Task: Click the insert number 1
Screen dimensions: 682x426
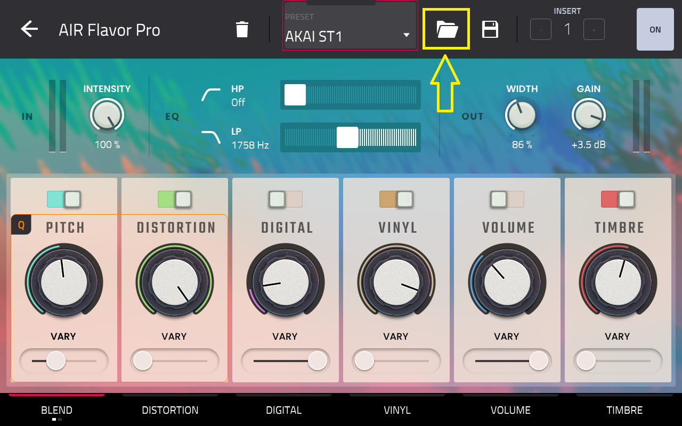Action: [567, 29]
